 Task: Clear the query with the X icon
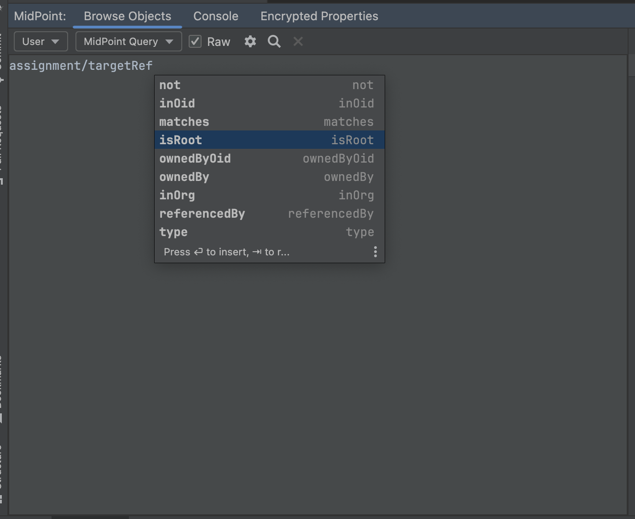(x=298, y=41)
